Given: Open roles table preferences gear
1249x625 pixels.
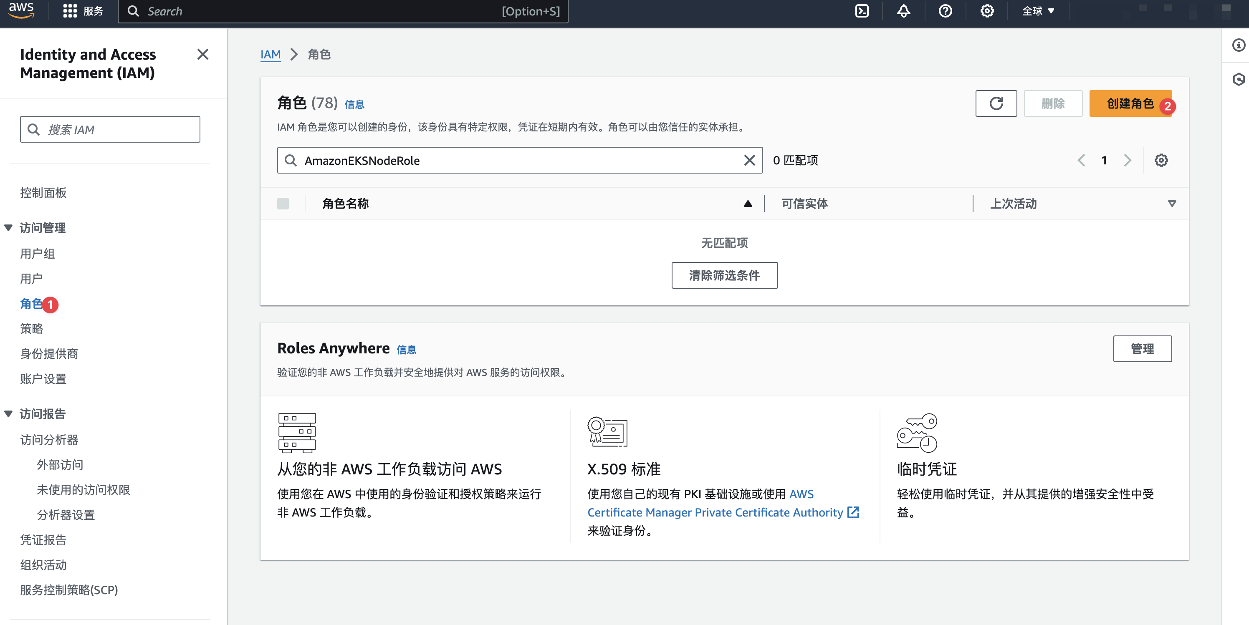Looking at the screenshot, I should [1161, 160].
